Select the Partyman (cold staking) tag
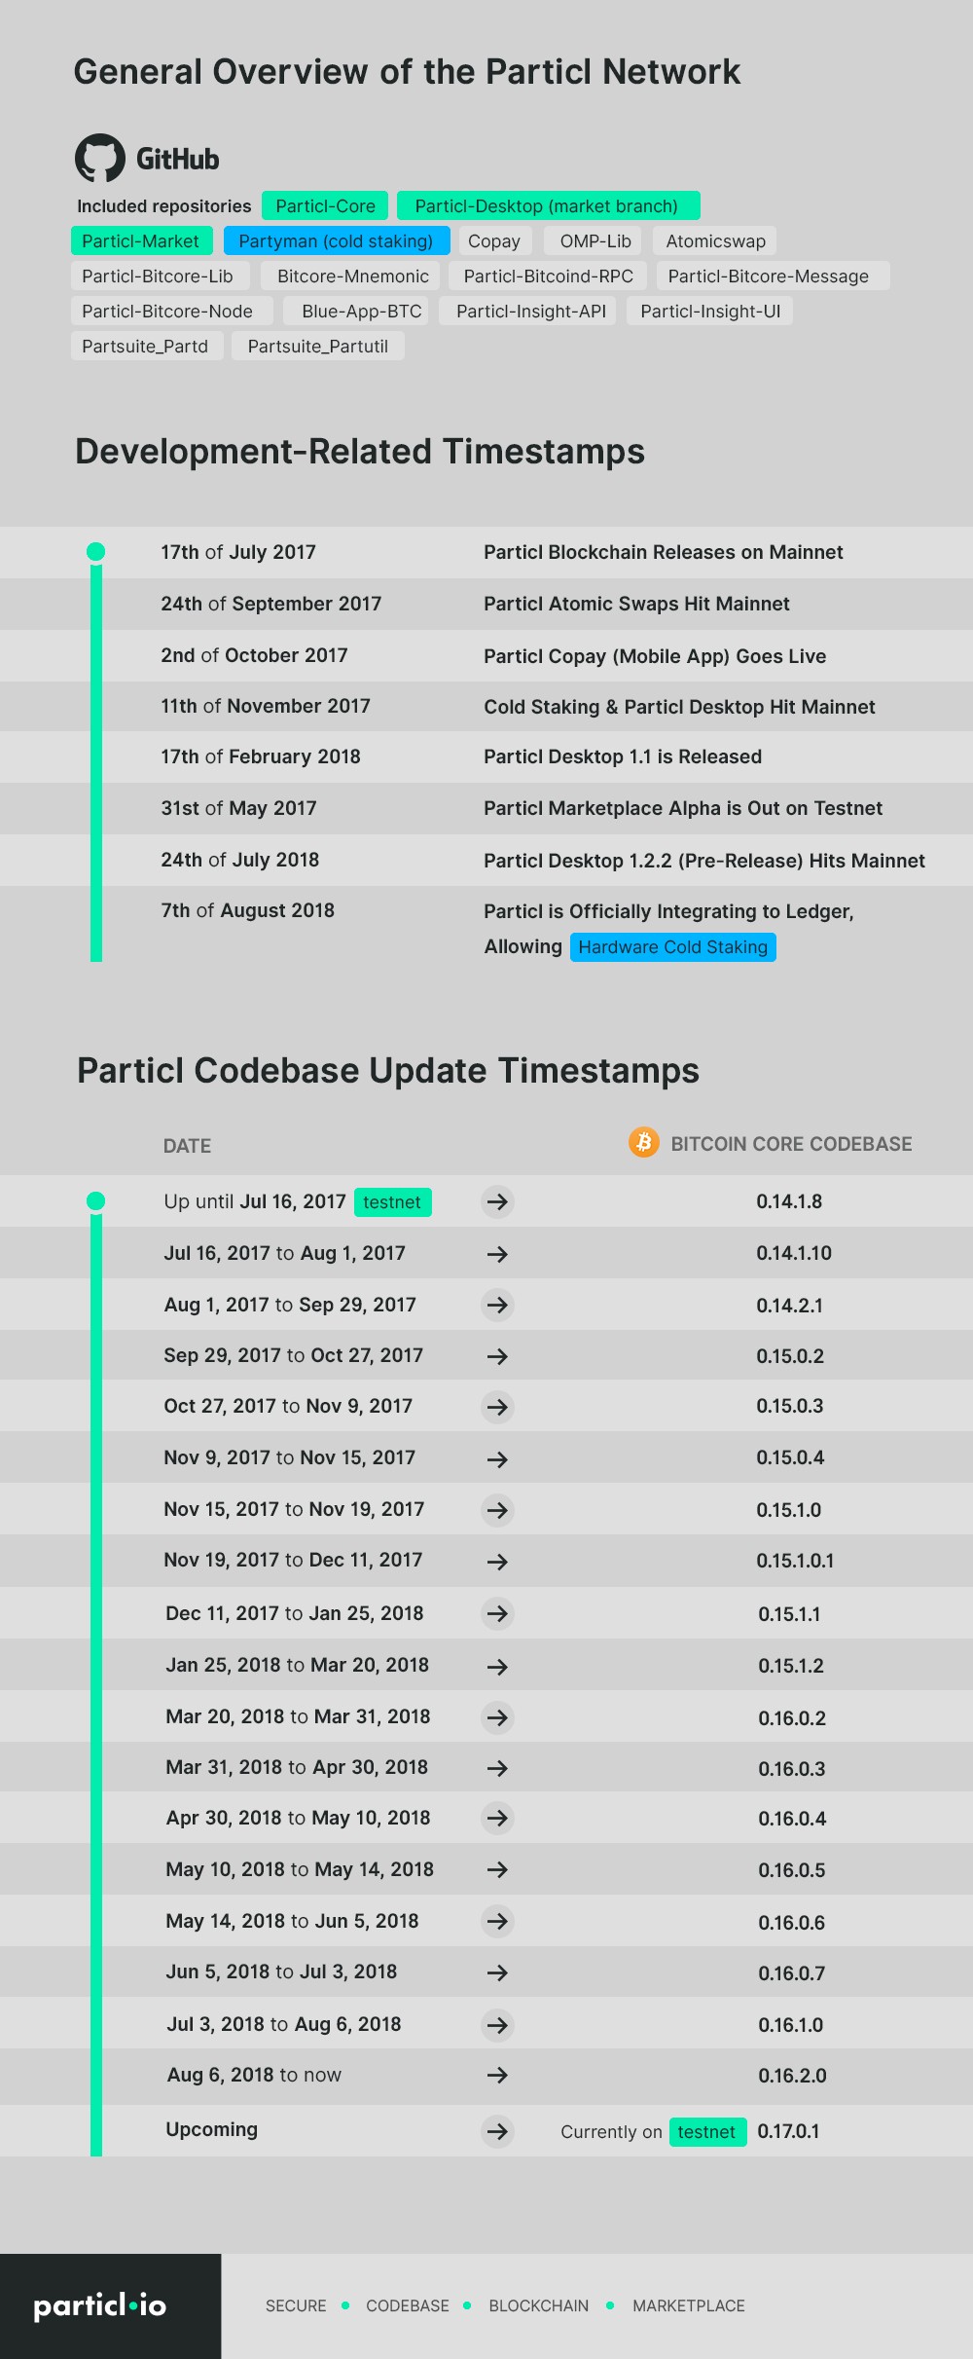Screen dimensions: 973x2359 point(336,241)
